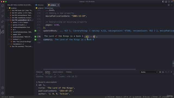Click UTF-8 encoding status item

[126, 97]
